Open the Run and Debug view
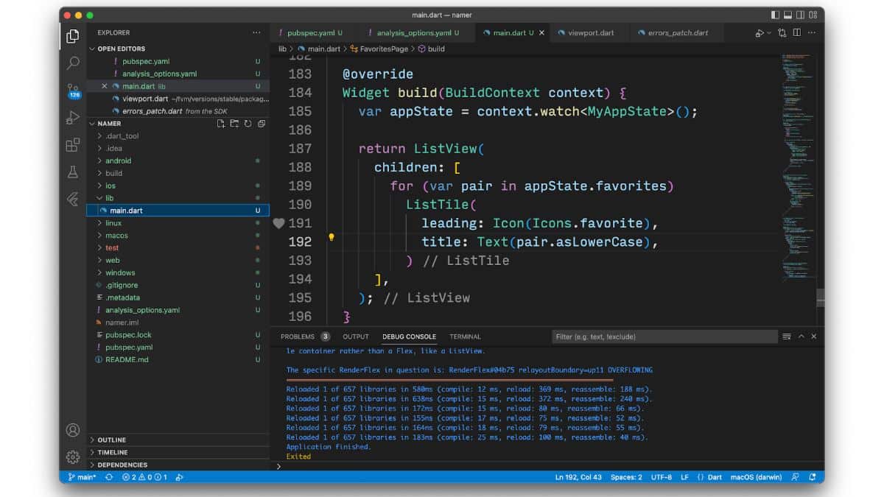Viewport: 884px width, 497px height. click(72, 117)
